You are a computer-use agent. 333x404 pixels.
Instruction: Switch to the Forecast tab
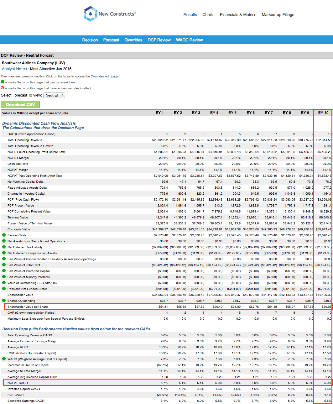point(111,40)
